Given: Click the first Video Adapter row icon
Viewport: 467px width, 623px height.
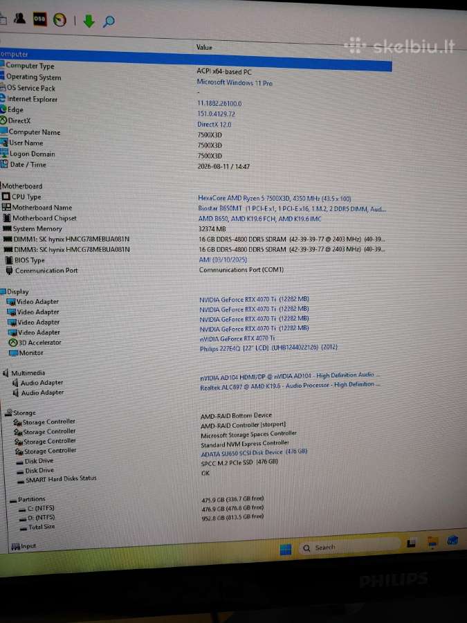Looking at the screenshot, I should pyautogui.click(x=11, y=302).
